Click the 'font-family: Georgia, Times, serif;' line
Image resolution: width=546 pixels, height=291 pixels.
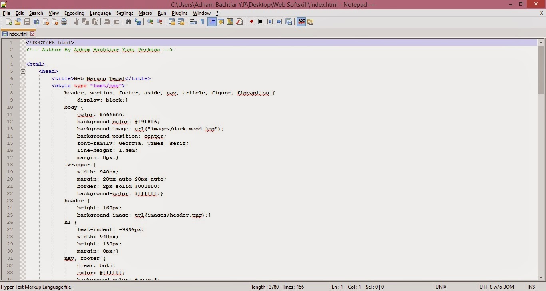tap(133, 143)
